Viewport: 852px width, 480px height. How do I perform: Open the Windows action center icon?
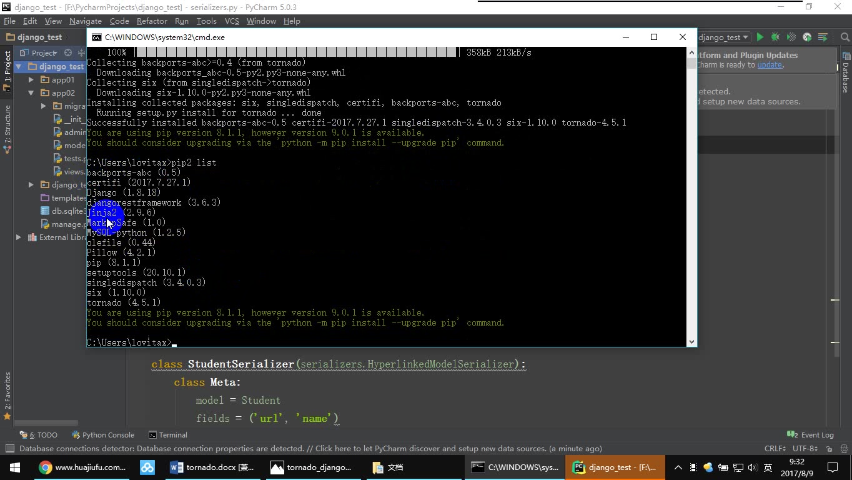coord(833,467)
